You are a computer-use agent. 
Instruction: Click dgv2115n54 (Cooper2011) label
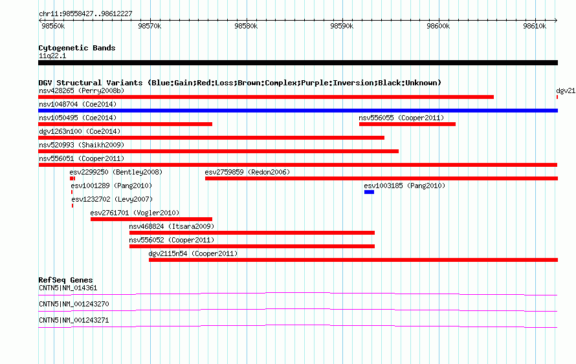pos(193,253)
